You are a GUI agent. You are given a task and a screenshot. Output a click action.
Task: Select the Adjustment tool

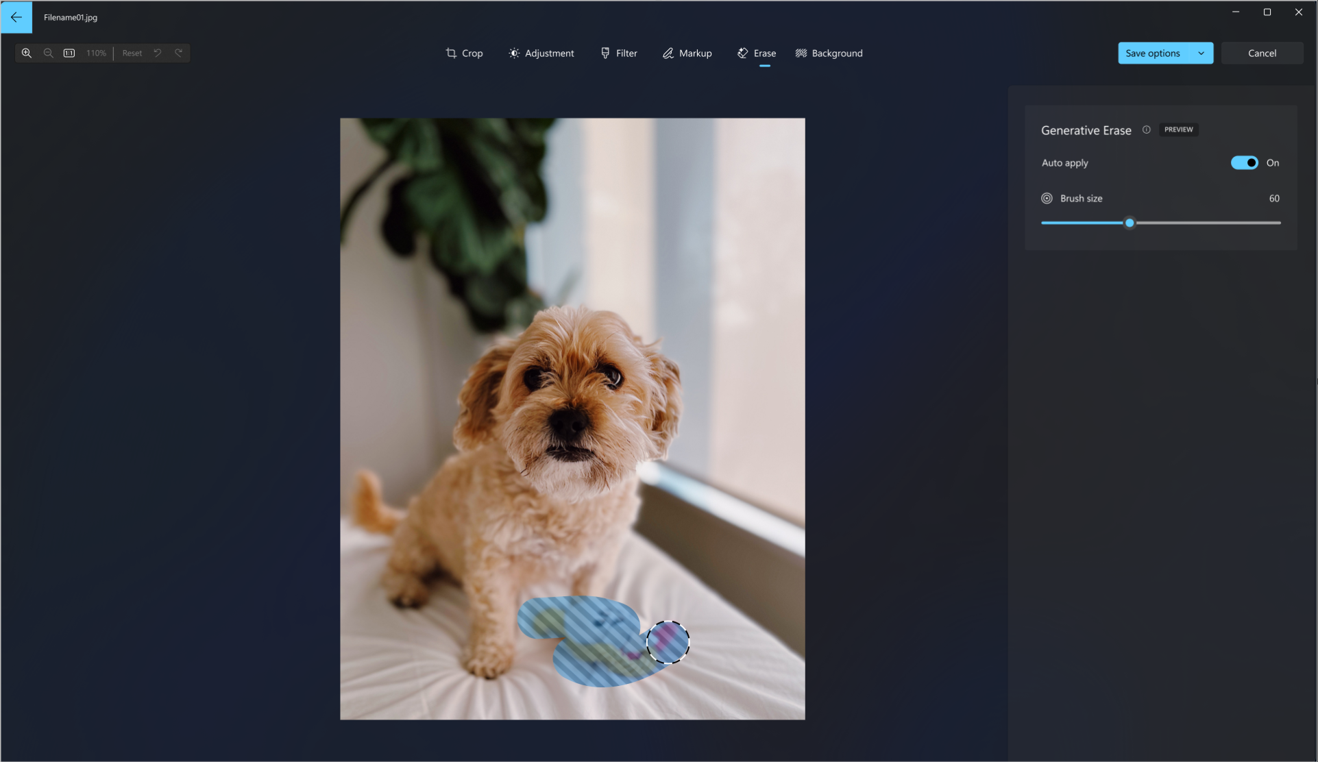541,53
